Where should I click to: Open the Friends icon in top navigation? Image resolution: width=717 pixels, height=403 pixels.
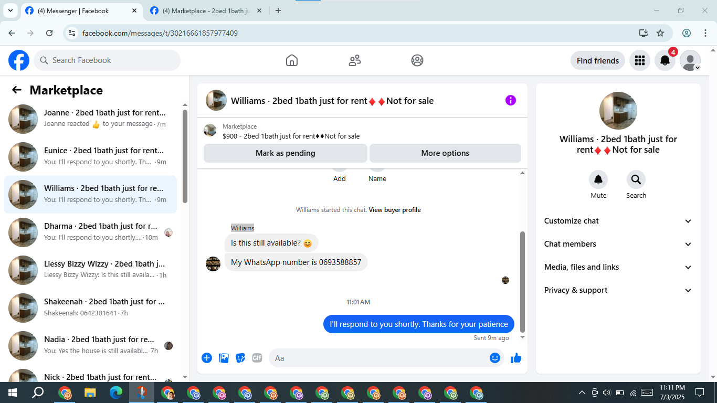(x=355, y=60)
